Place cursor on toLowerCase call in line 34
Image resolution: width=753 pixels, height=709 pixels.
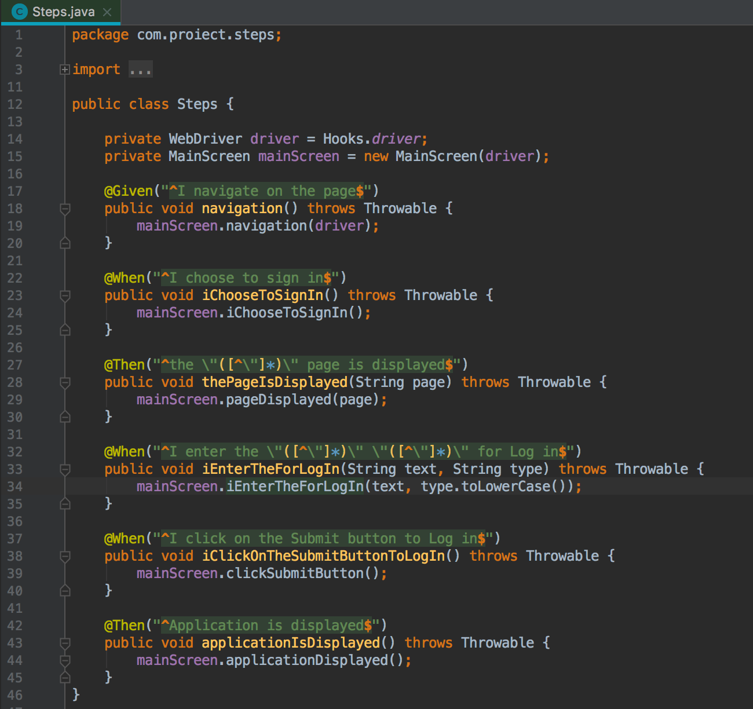(505, 487)
